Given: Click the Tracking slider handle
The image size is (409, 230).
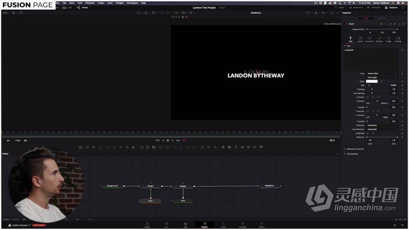Looking at the screenshot, I should (372, 89).
